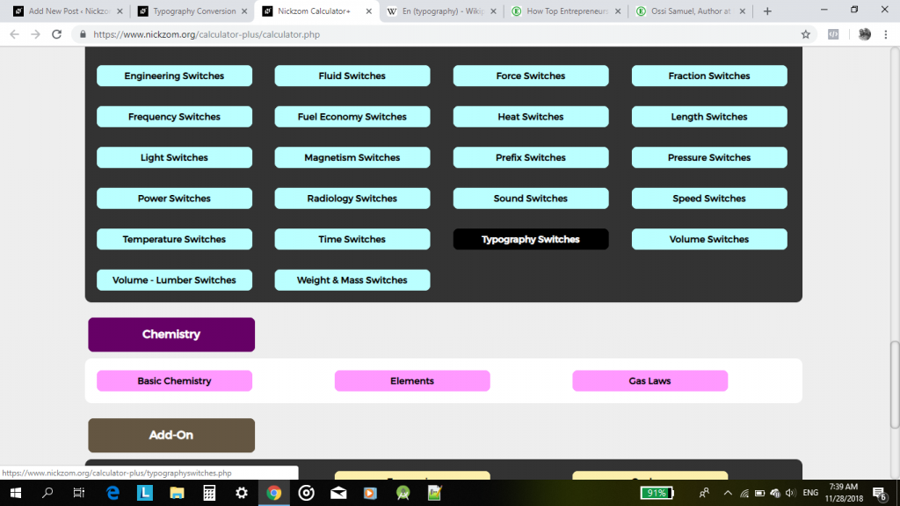Open Settings gear in taskbar
The height and width of the screenshot is (506, 900).
pos(242,493)
